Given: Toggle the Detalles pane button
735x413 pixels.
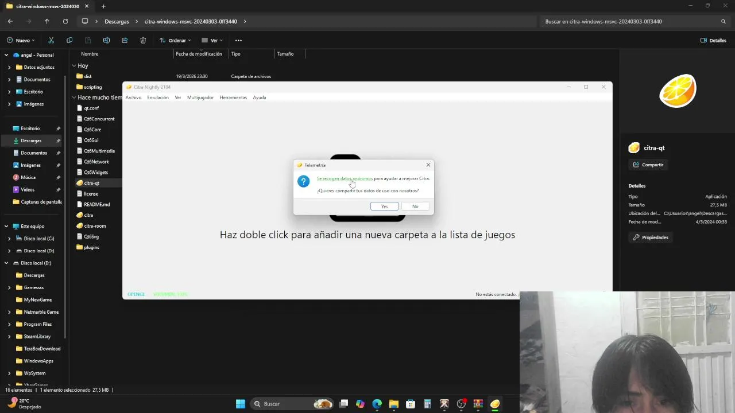Looking at the screenshot, I should coord(714,40).
